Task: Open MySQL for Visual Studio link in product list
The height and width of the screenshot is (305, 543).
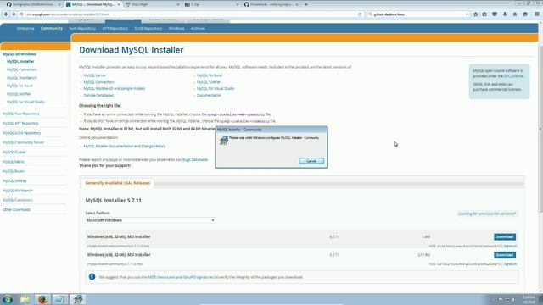Action: pyautogui.click(x=216, y=88)
